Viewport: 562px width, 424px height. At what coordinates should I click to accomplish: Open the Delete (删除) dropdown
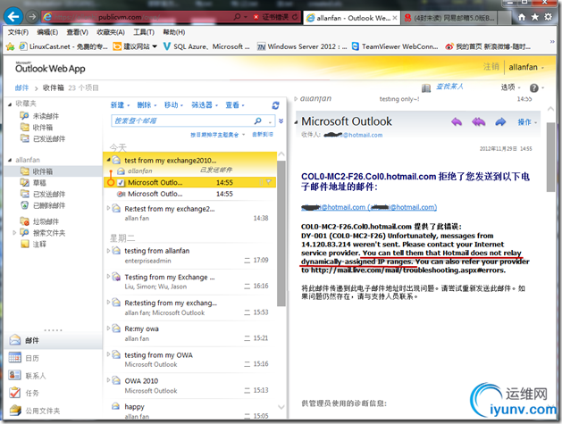coord(147,105)
